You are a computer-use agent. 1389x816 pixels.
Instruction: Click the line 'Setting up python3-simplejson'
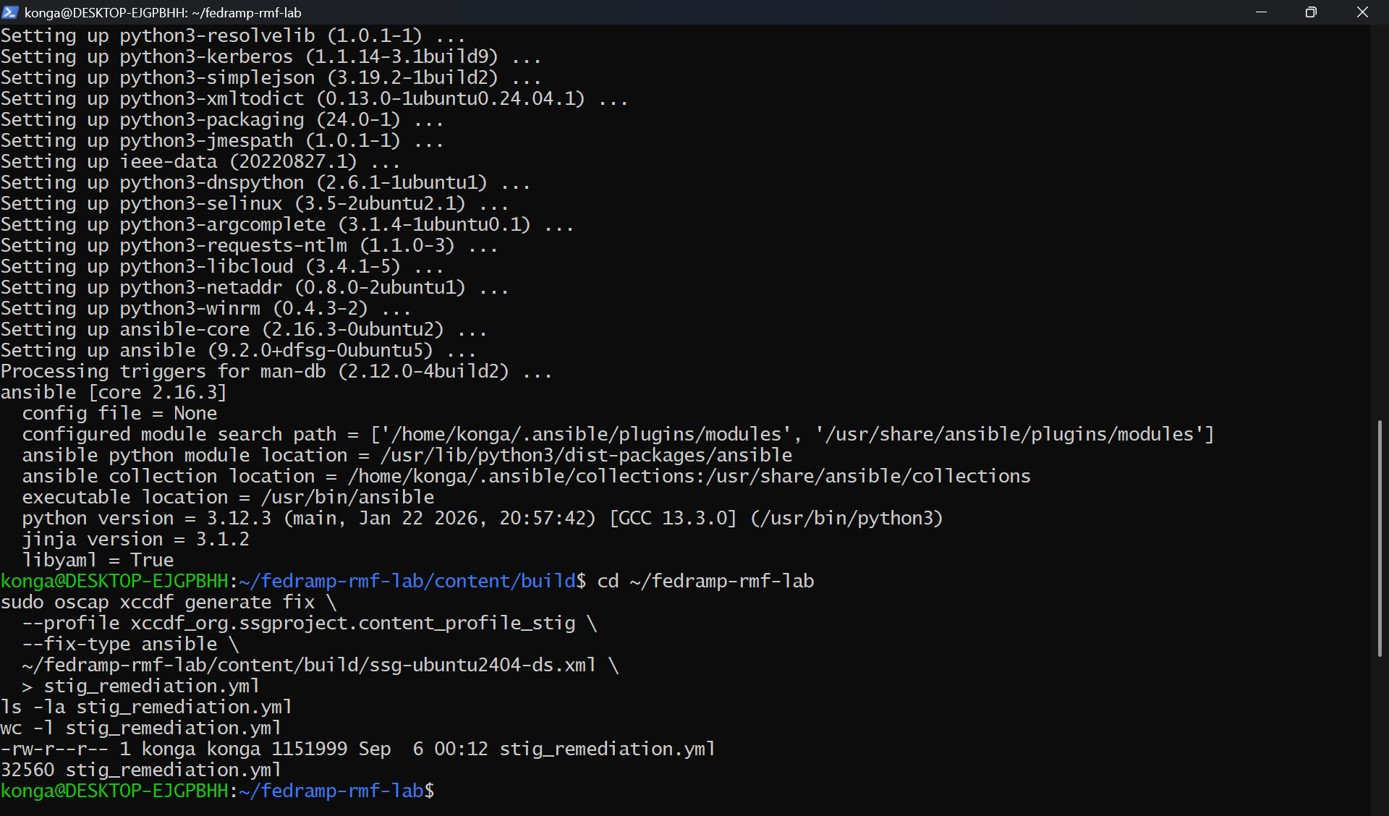coord(271,77)
